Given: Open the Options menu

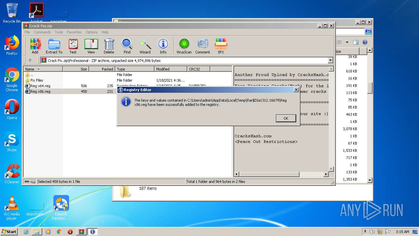Looking at the screenshot, I should [x=92, y=32].
